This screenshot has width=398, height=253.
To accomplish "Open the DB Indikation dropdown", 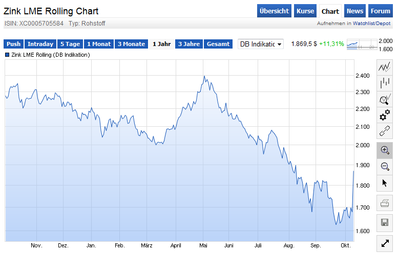I will tap(261, 44).
